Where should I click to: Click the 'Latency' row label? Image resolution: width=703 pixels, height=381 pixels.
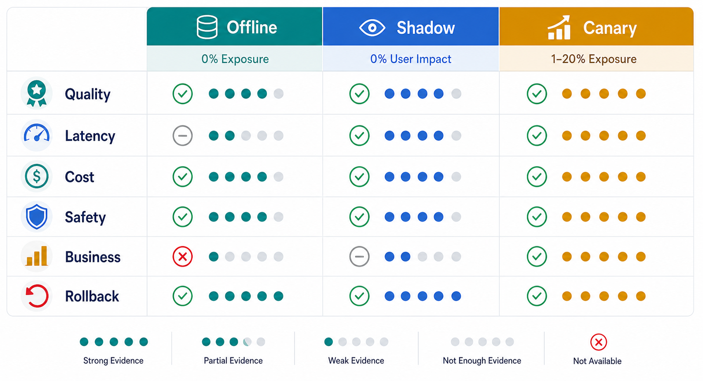(90, 136)
